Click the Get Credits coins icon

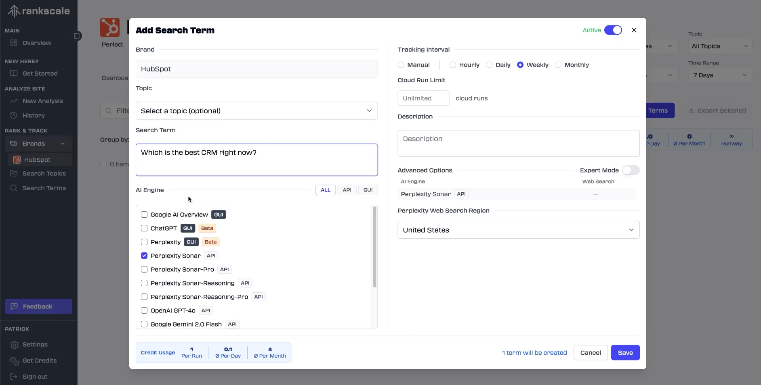15,361
